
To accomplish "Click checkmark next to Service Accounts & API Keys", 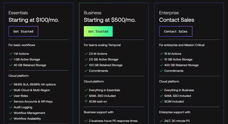I will pyautogui.click(x=11, y=101).
